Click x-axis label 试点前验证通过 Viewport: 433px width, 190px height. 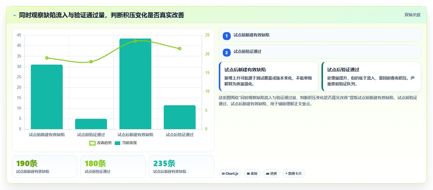point(91,135)
